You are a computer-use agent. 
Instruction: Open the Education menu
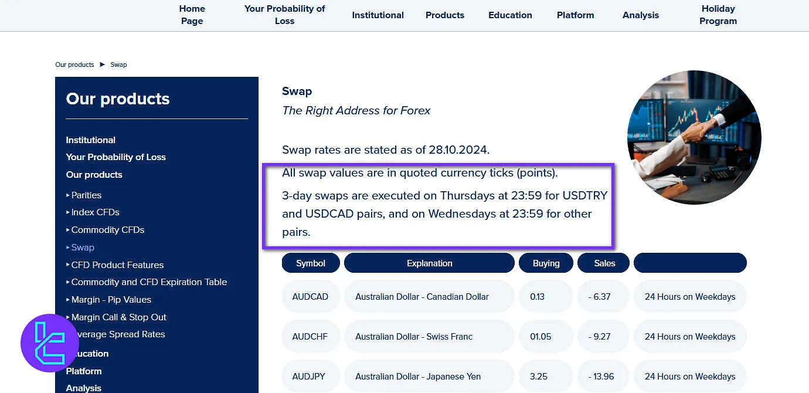click(x=509, y=15)
